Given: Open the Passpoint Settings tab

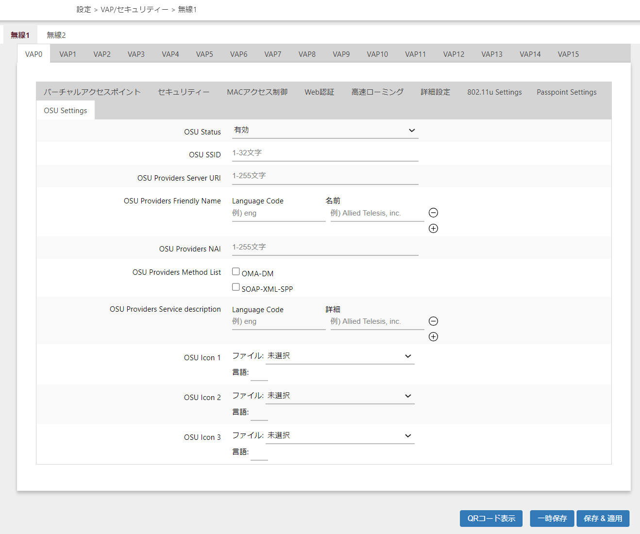Looking at the screenshot, I should coord(566,92).
